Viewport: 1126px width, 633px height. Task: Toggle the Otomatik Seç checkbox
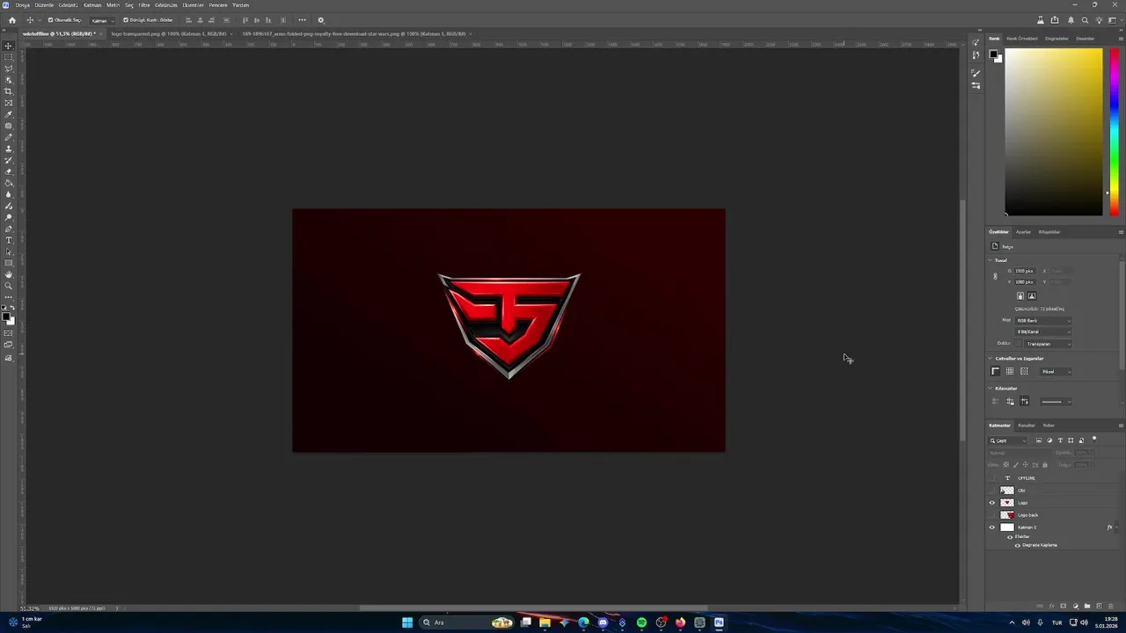tap(51, 20)
